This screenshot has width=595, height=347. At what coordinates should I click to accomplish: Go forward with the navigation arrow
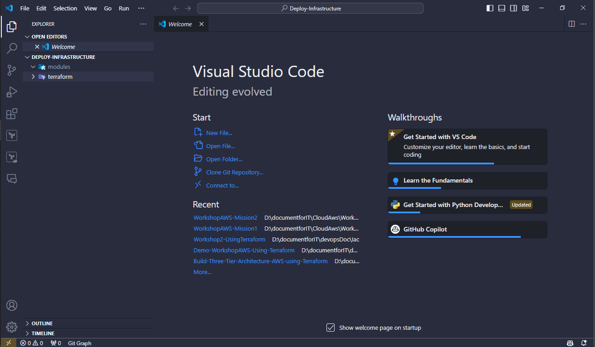coord(188,8)
